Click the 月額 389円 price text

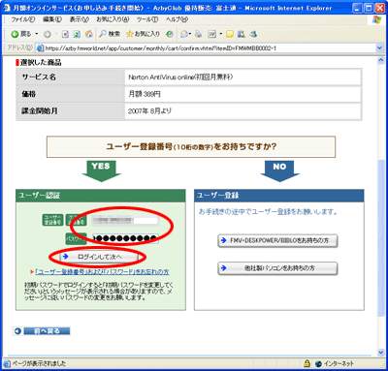coord(145,94)
